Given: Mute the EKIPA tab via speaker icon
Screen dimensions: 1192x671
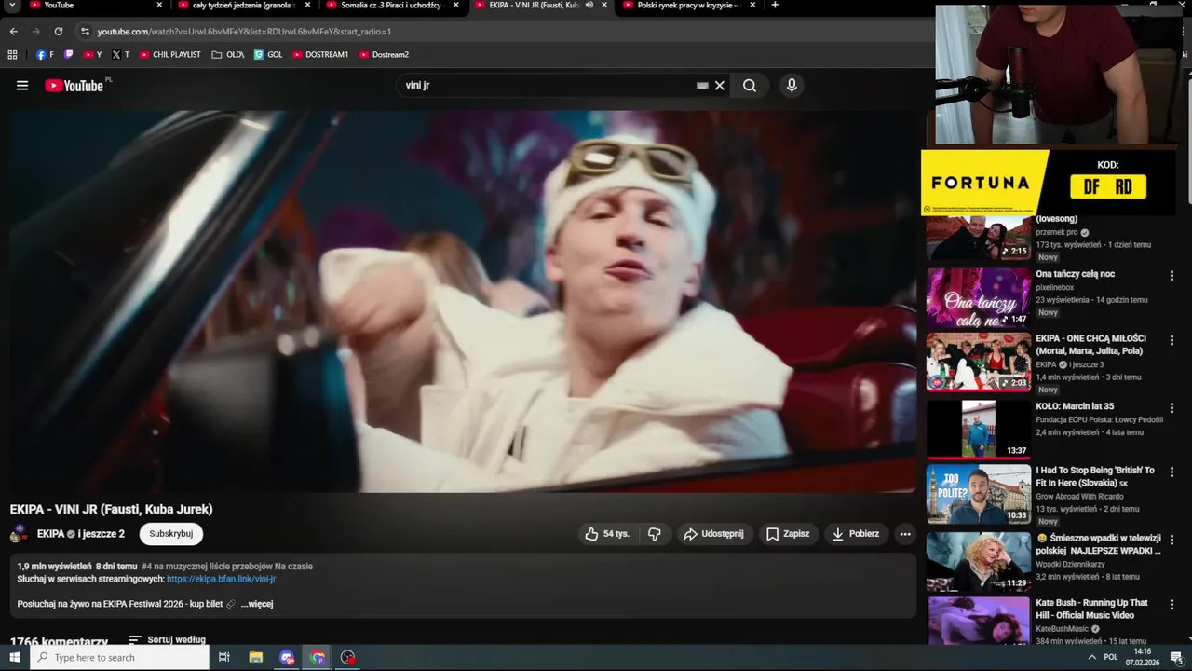Looking at the screenshot, I should [589, 6].
